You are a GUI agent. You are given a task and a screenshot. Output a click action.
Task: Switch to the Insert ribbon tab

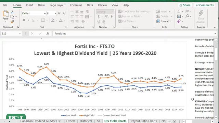click(29, 5)
